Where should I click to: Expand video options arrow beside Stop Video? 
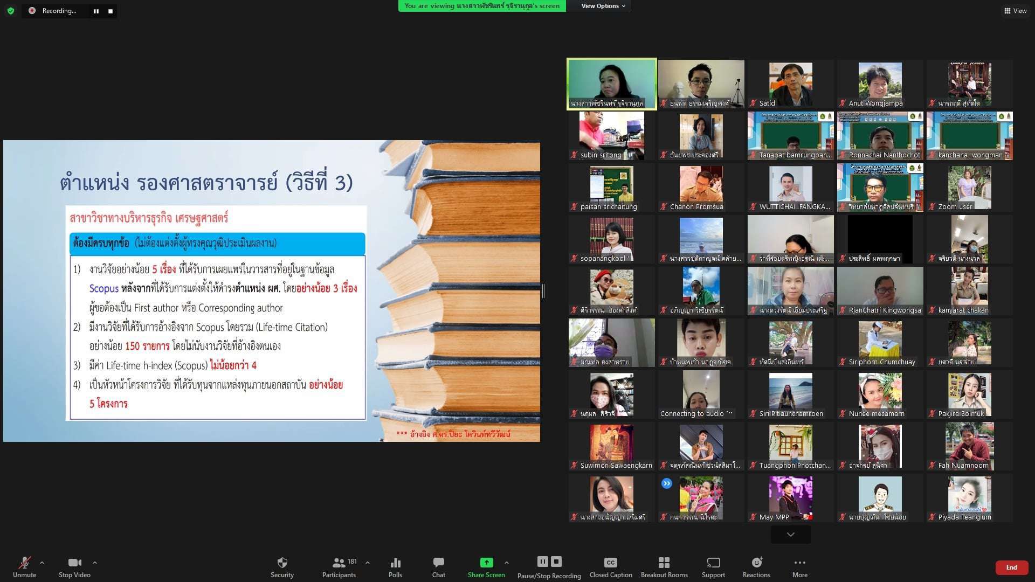(x=95, y=563)
